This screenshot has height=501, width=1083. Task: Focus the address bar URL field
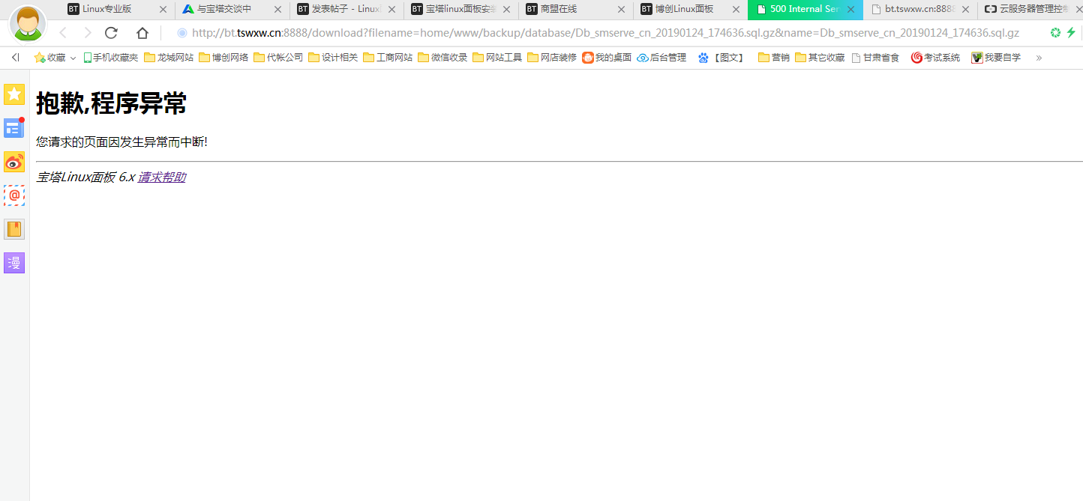pyautogui.click(x=605, y=33)
